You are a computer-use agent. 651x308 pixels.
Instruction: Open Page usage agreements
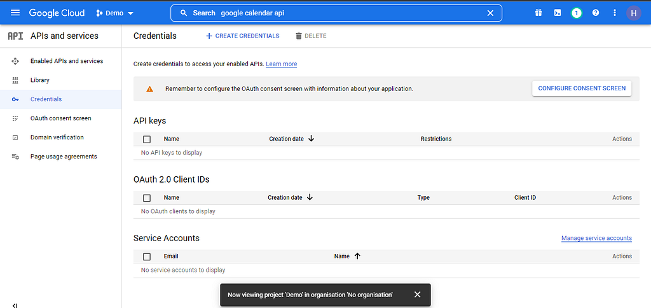64,157
